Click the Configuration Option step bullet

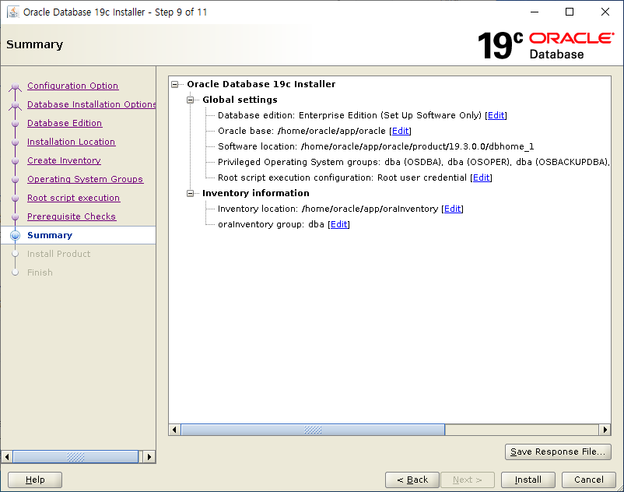coord(15,86)
